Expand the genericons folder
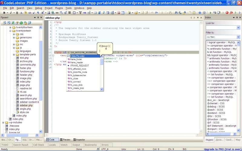The image size is (242, 151). point(14,37)
